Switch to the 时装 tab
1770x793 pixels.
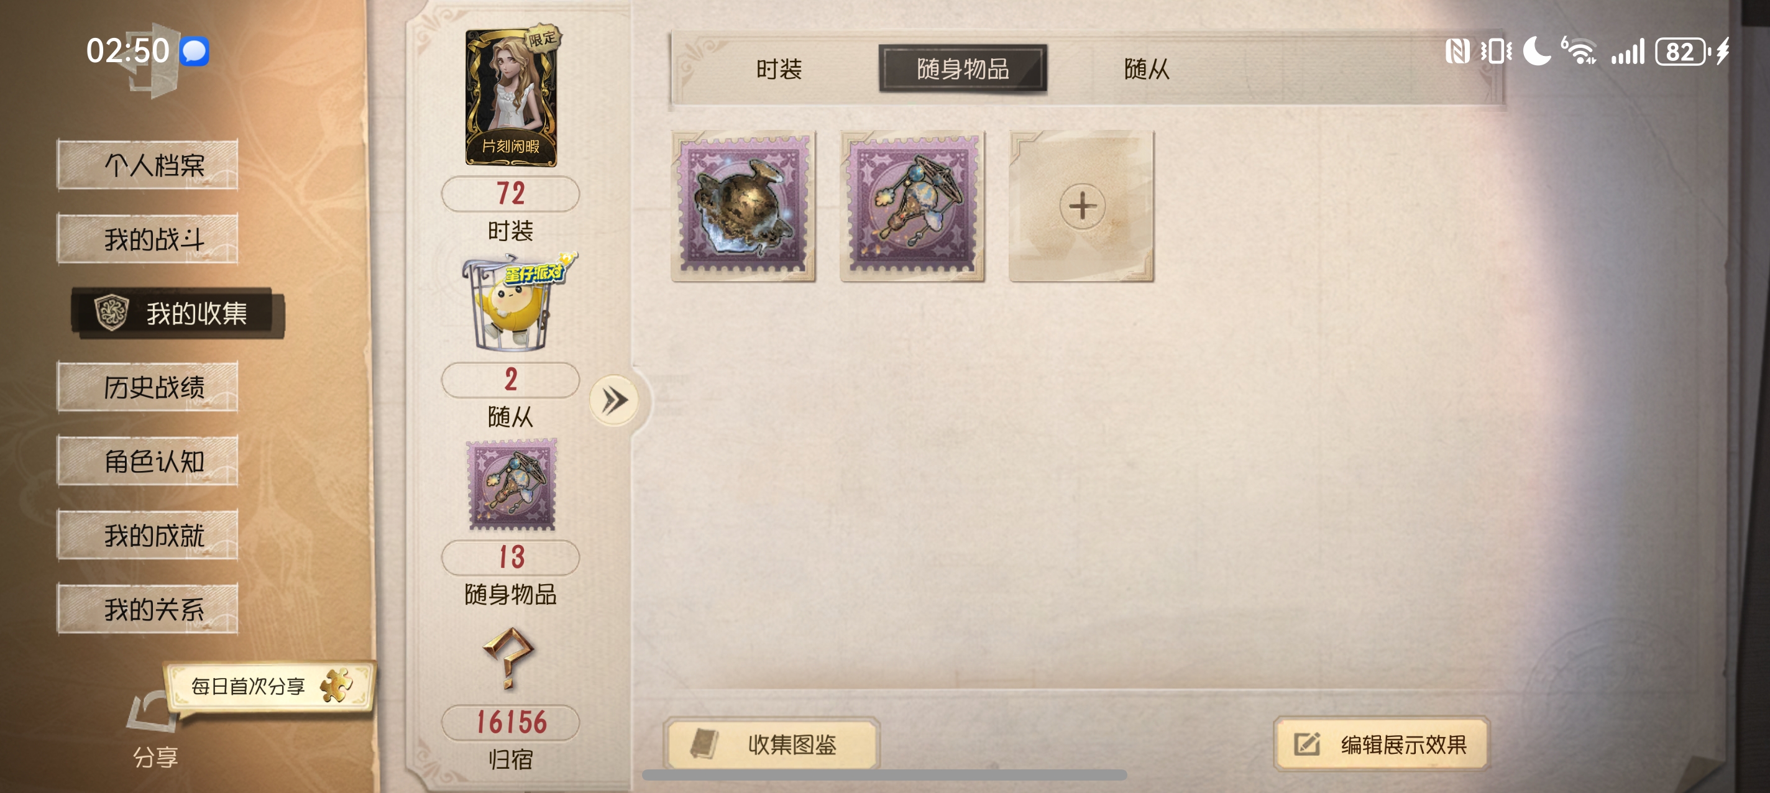click(779, 69)
